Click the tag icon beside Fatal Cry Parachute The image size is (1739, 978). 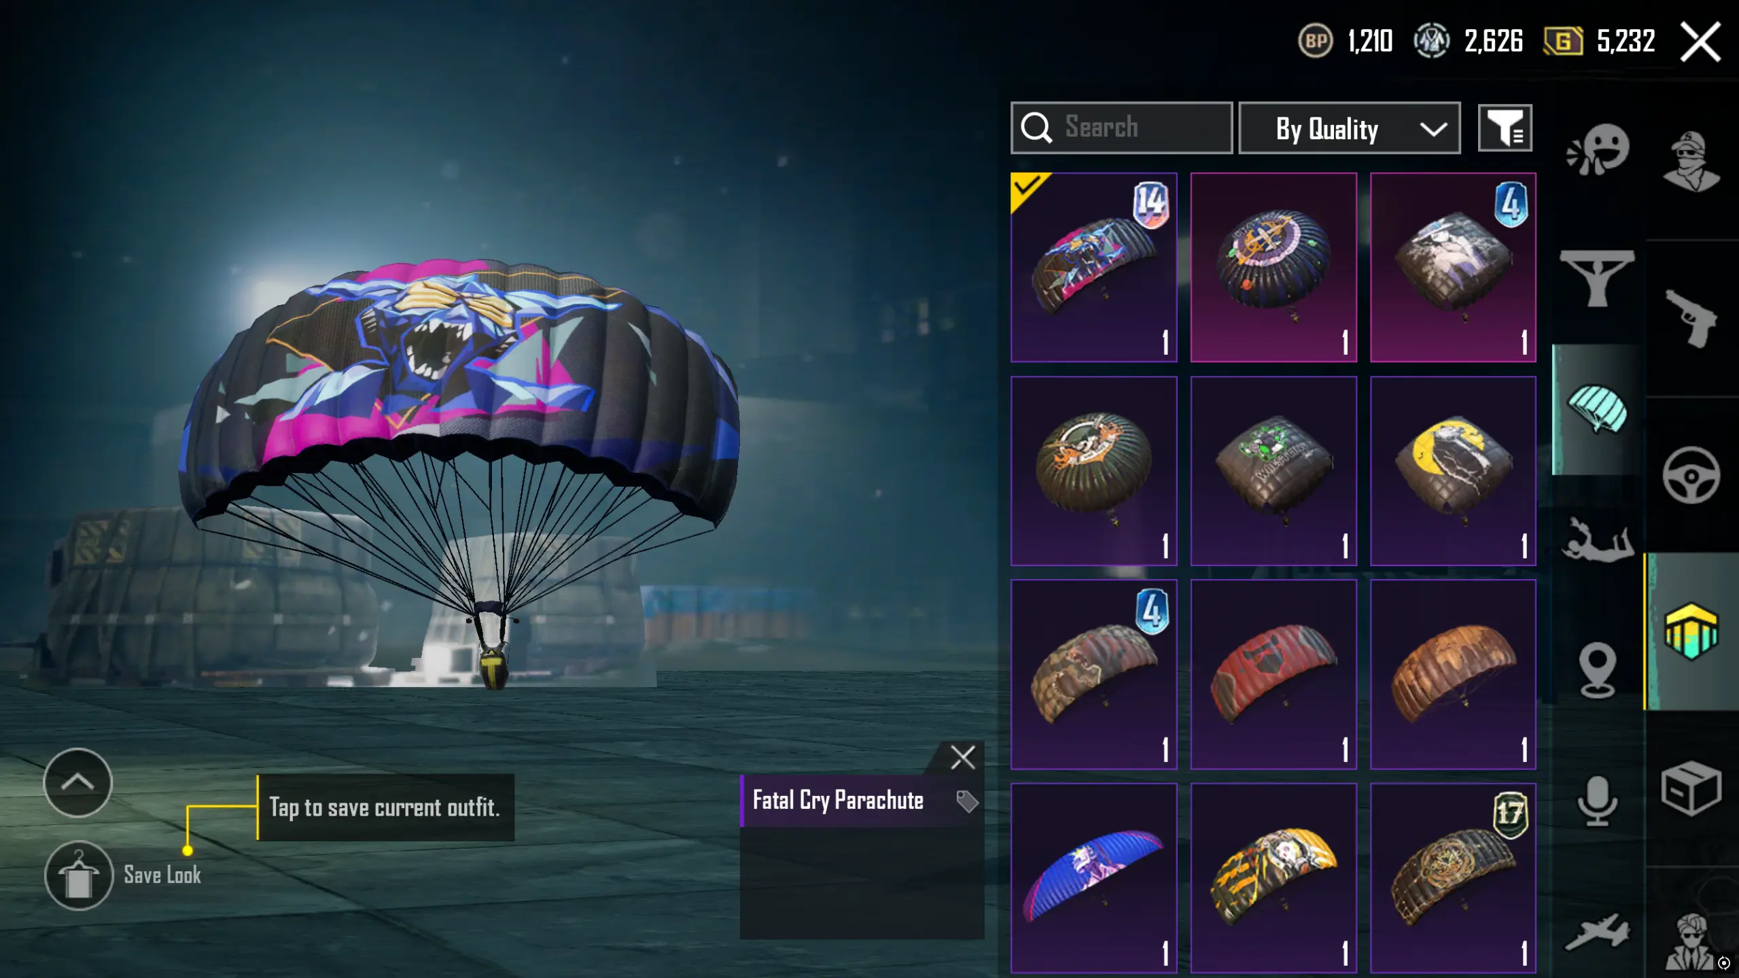[x=966, y=801]
